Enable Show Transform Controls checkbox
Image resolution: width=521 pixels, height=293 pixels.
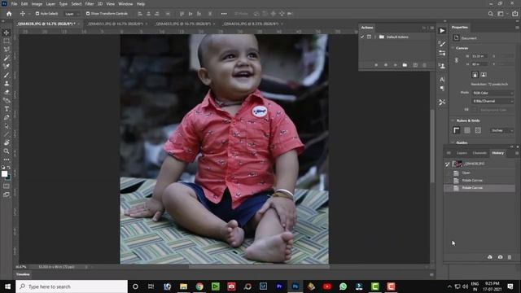pyautogui.click(x=88, y=14)
